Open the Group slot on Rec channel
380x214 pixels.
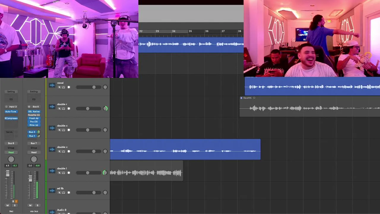[x=11, y=148]
